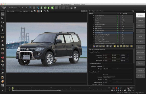146x97 pixels.
Task: Click the Text-to-3D button
Action: click(x=140, y=70)
